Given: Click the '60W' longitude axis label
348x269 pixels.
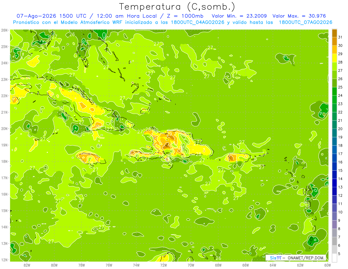Looking at the screenshot, I should (327, 265).
